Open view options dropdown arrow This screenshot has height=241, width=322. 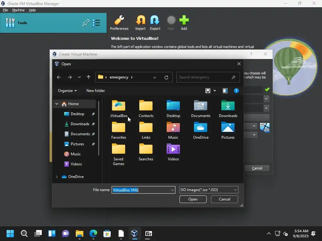[x=214, y=91]
